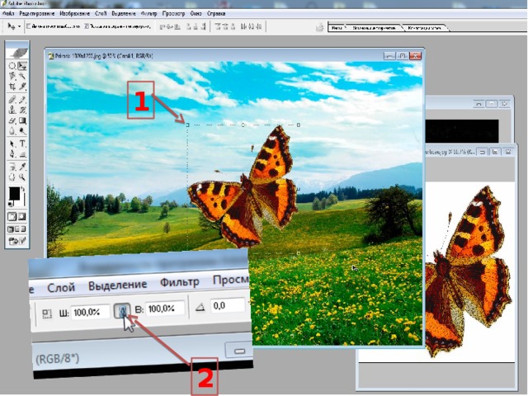The width and height of the screenshot is (528, 396).
Task: Click the first tab in palette well
Action: [x=337, y=27]
